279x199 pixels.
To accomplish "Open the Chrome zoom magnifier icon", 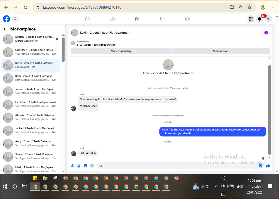I will (241, 7).
